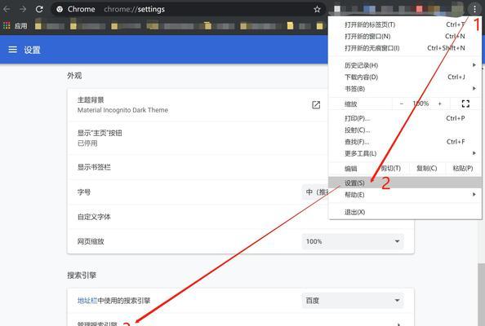Open the search engine dropdown showing 百度

(x=353, y=301)
